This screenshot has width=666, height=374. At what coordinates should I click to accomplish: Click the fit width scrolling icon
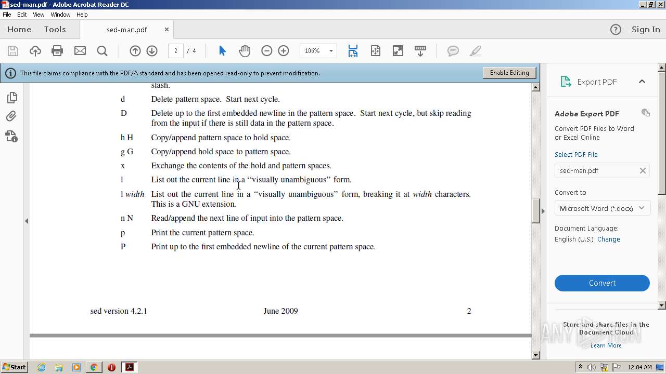tap(353, 51)
